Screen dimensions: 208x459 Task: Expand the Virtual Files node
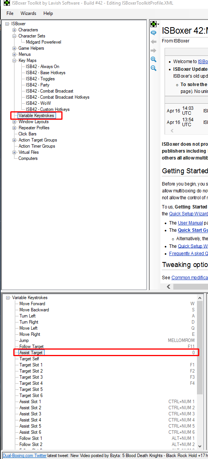tap(14, 152)
